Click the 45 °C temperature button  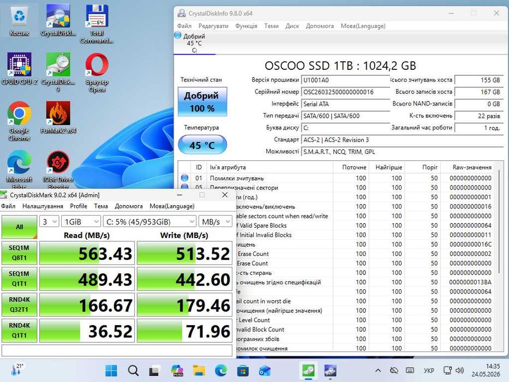click(202, 145)
